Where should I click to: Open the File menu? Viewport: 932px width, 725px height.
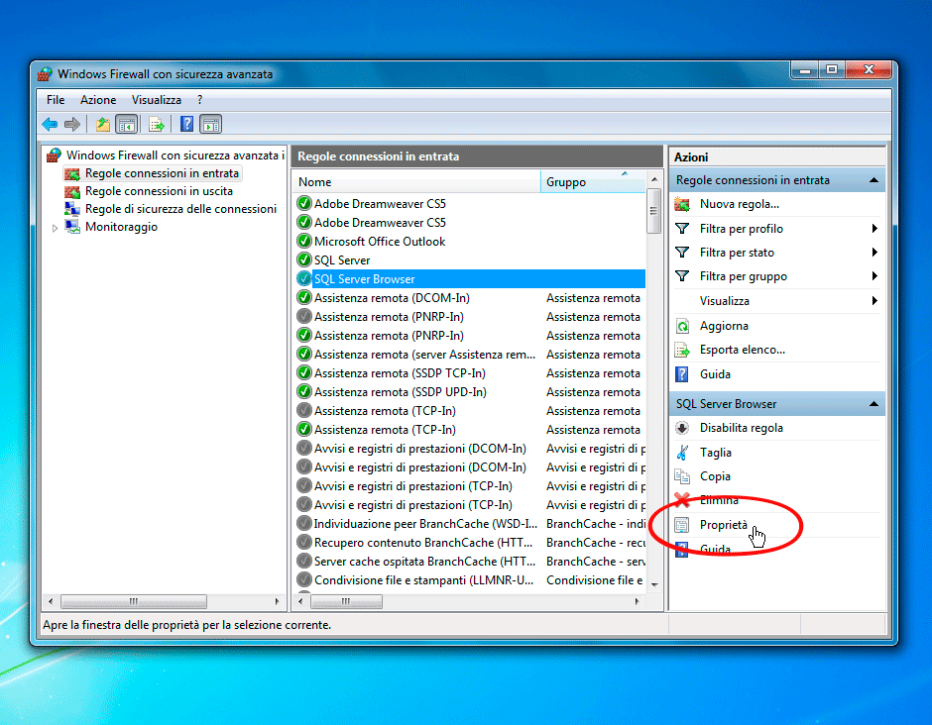coord(56,100)
